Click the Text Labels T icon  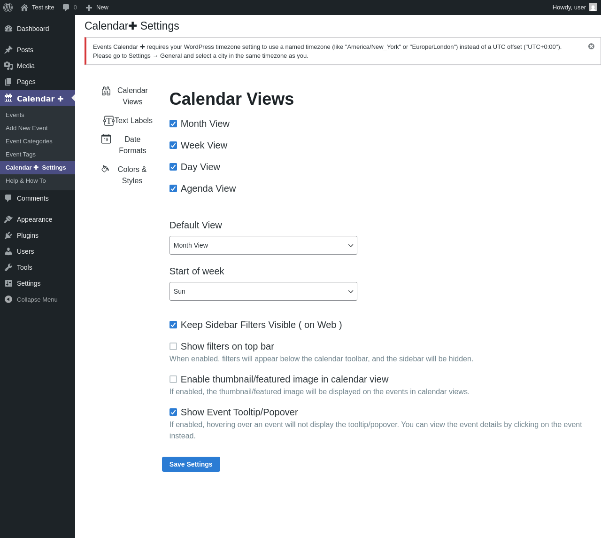pyautogui.click(x=109, y=121)
